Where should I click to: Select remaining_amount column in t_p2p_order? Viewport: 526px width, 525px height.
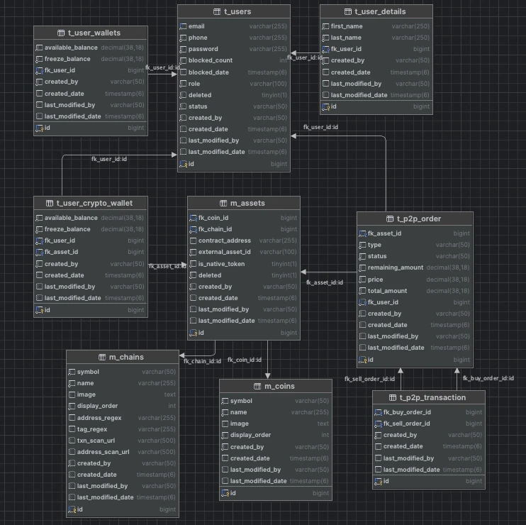[394, 267]
